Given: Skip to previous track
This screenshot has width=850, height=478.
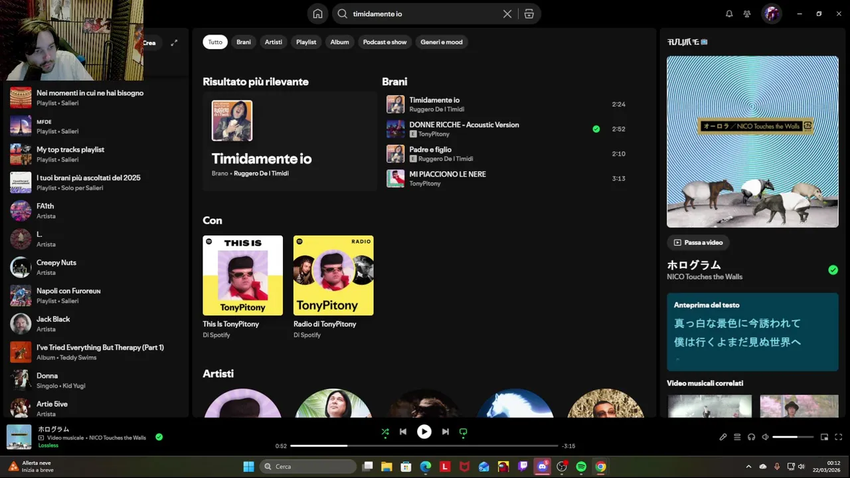Looking at the screenshot, I should click(402, 432).
